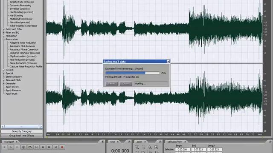Open the Saving mp3 data dialog dropdown arrow

click(168, 61)
